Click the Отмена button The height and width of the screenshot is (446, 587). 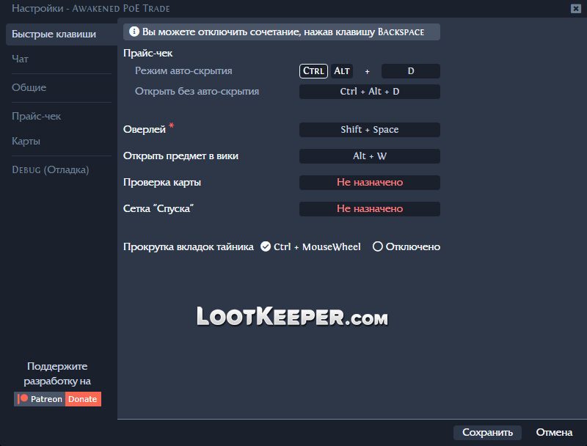[554, 433]
